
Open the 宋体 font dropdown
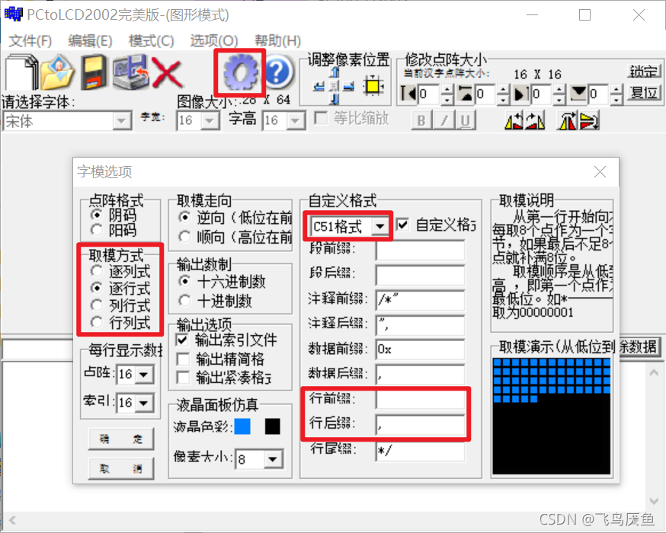pos(121,121)
